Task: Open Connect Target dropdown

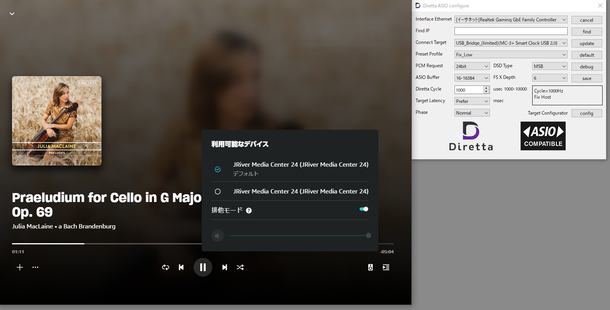Action: click(x=511, y=43)
